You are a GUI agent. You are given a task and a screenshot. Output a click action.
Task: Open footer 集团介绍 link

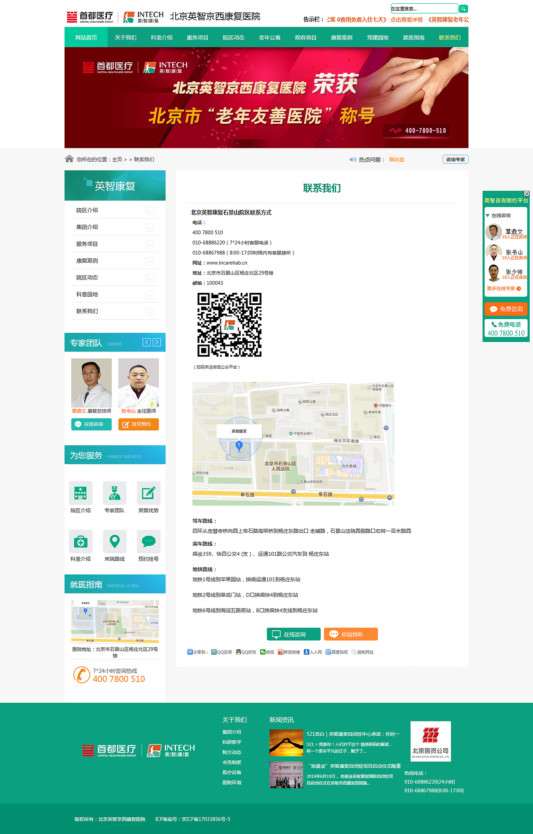[232, 732]
